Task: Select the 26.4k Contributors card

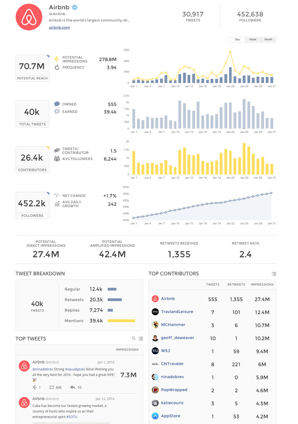Action: [33, 159]
